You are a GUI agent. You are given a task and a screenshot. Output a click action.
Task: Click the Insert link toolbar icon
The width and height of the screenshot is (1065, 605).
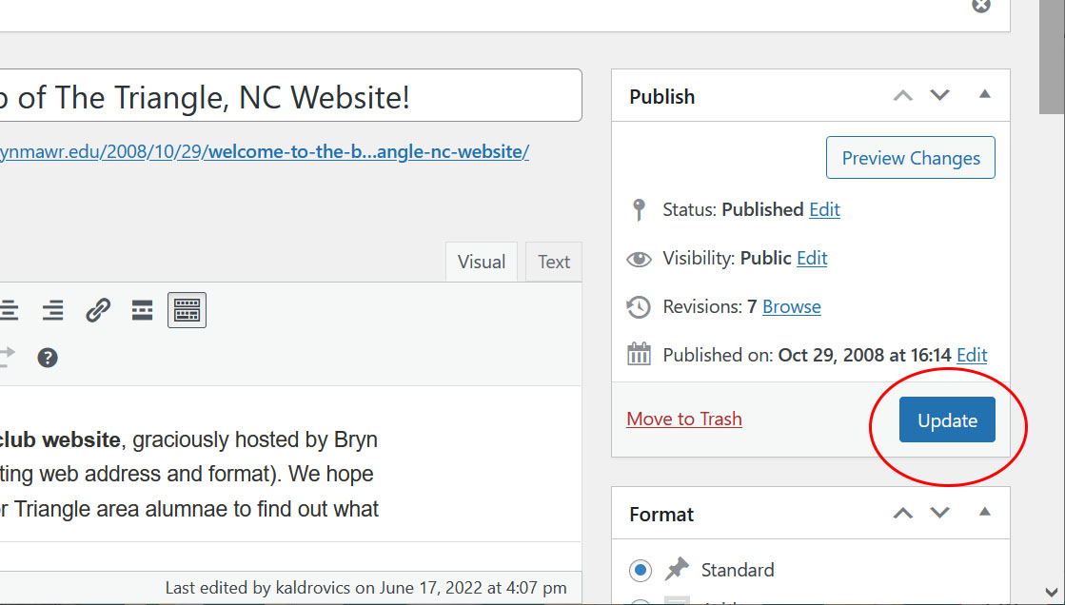click(98, 309)
